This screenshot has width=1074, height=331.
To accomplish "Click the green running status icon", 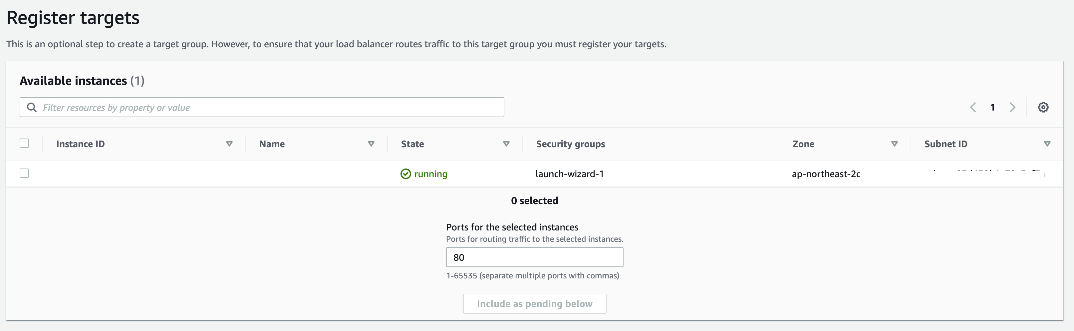I will (405, 174).
